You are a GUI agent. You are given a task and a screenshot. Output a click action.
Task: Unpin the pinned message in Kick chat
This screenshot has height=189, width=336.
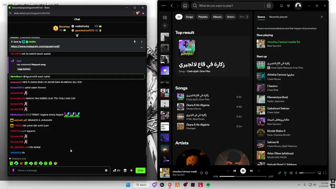coord(135,42)
